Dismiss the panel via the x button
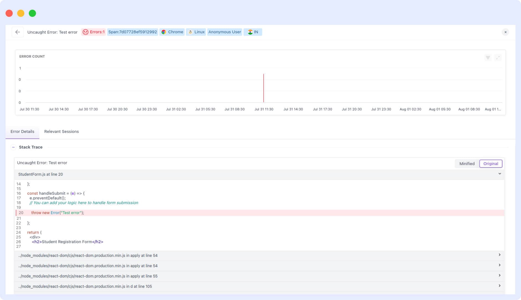 pyautogui.click(x=505, y=32)
